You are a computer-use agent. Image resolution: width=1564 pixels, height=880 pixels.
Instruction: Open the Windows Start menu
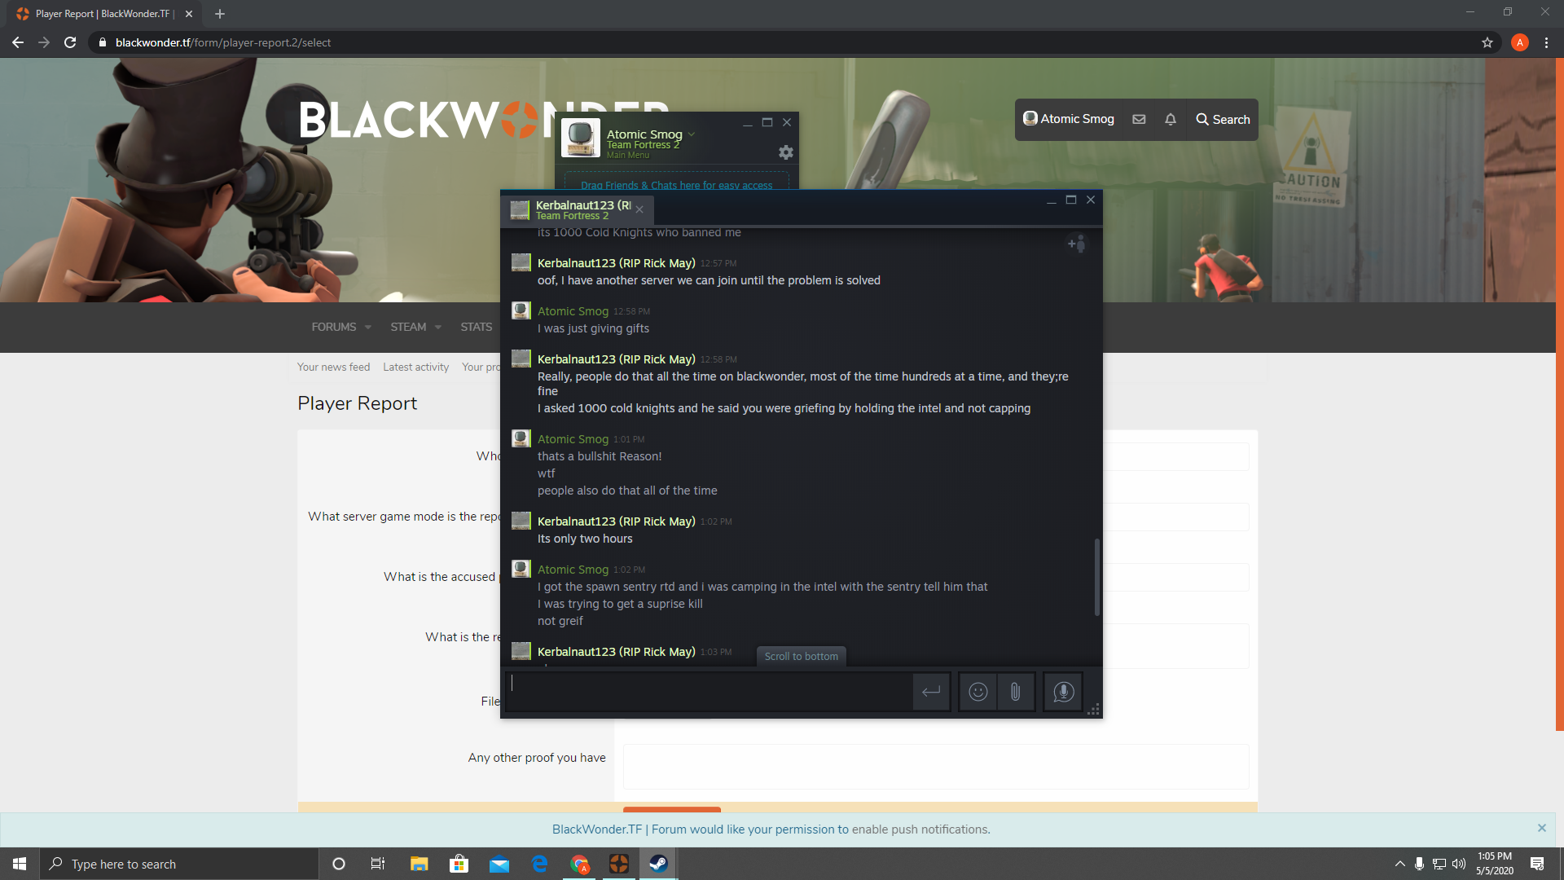pyautogui.click(x=20, y=864)
